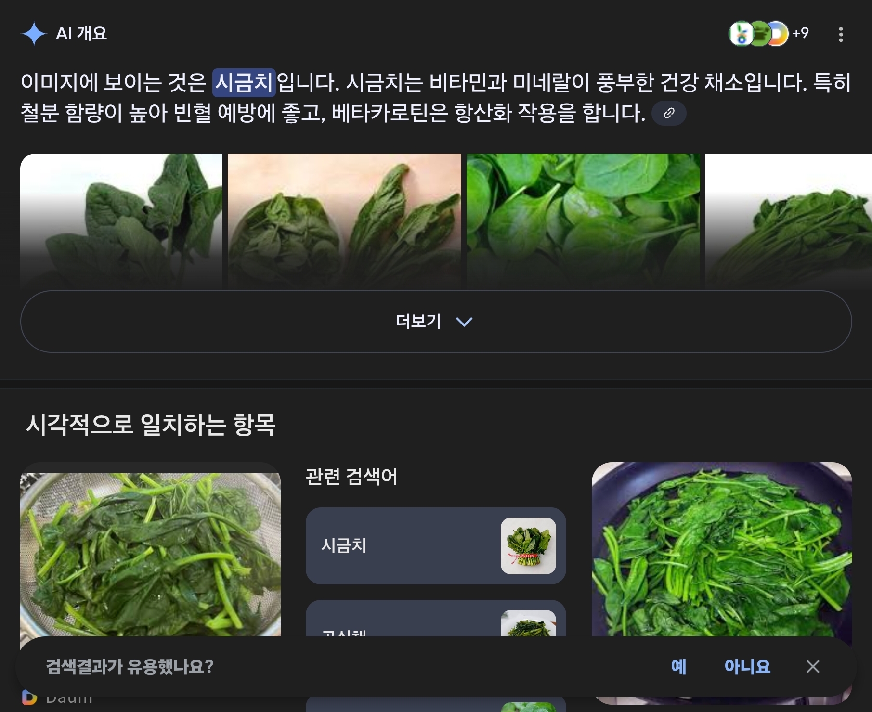Screen dimensions: 872x712
Task: Open blanched spinach in strainer result
Action: coord(150,554)
